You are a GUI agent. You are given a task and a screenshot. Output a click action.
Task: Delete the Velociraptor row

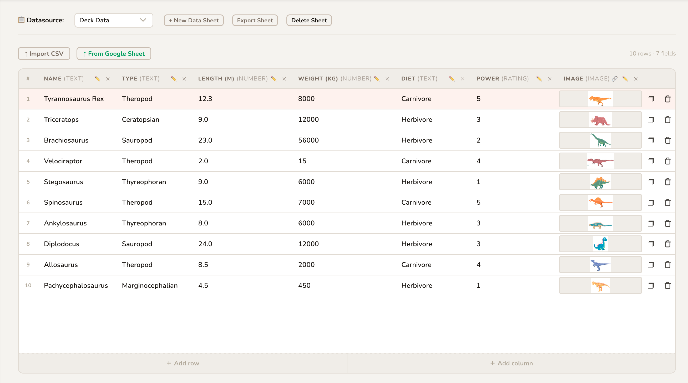pos(668,161)
